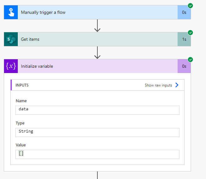
Task: Collapse the Initialize variable action header
Action: [94, 66]
